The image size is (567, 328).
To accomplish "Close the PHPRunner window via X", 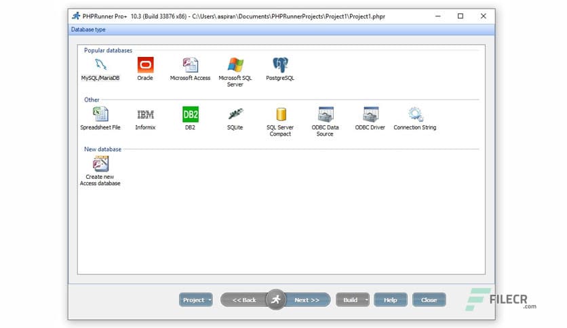I will point(484,16).
